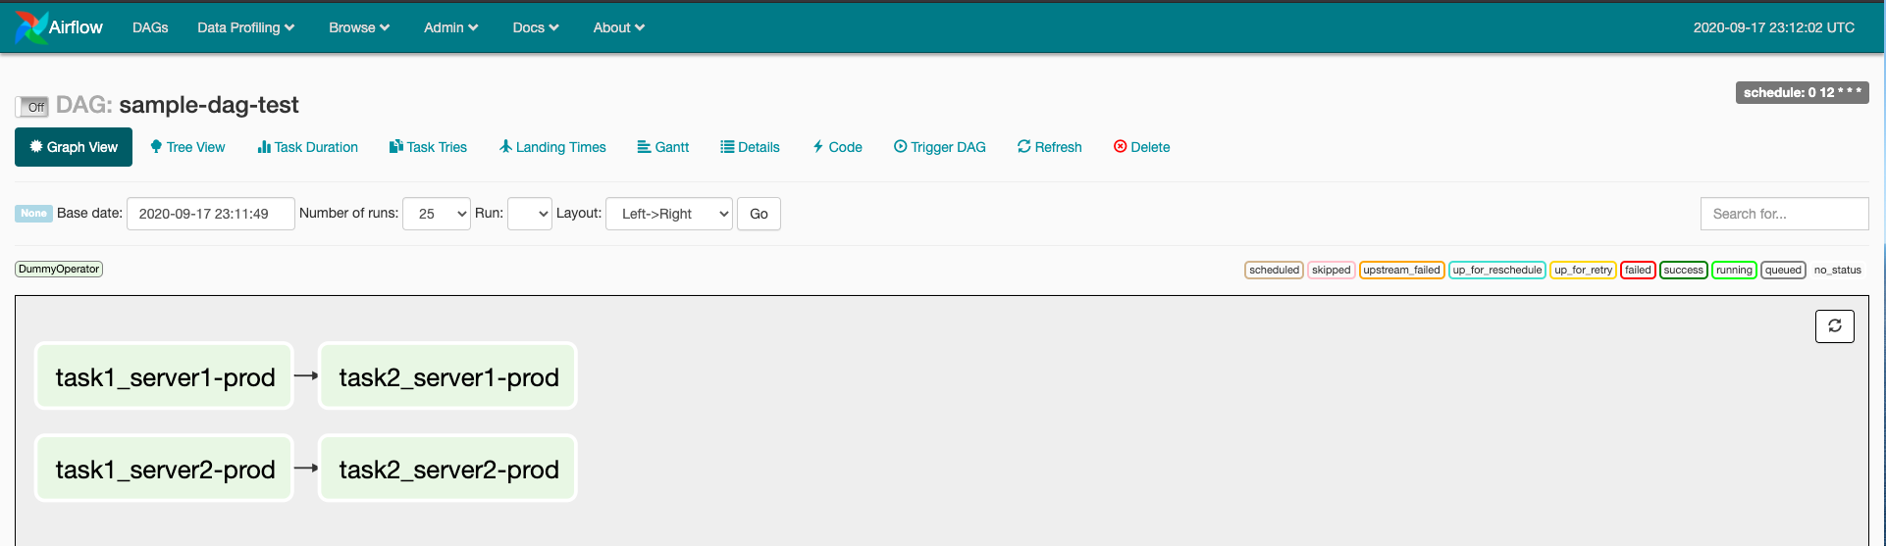
Task: Click the schedule: 0 12 * * * badge
Action: [x=1802, y=92]
